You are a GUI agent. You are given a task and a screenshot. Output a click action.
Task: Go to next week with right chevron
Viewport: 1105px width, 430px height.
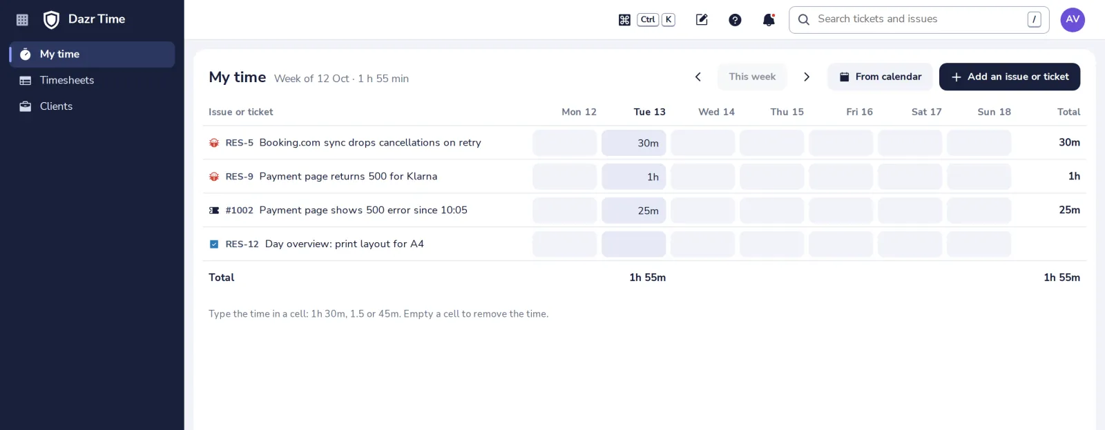pyautogui.click(x=807, y=77)
